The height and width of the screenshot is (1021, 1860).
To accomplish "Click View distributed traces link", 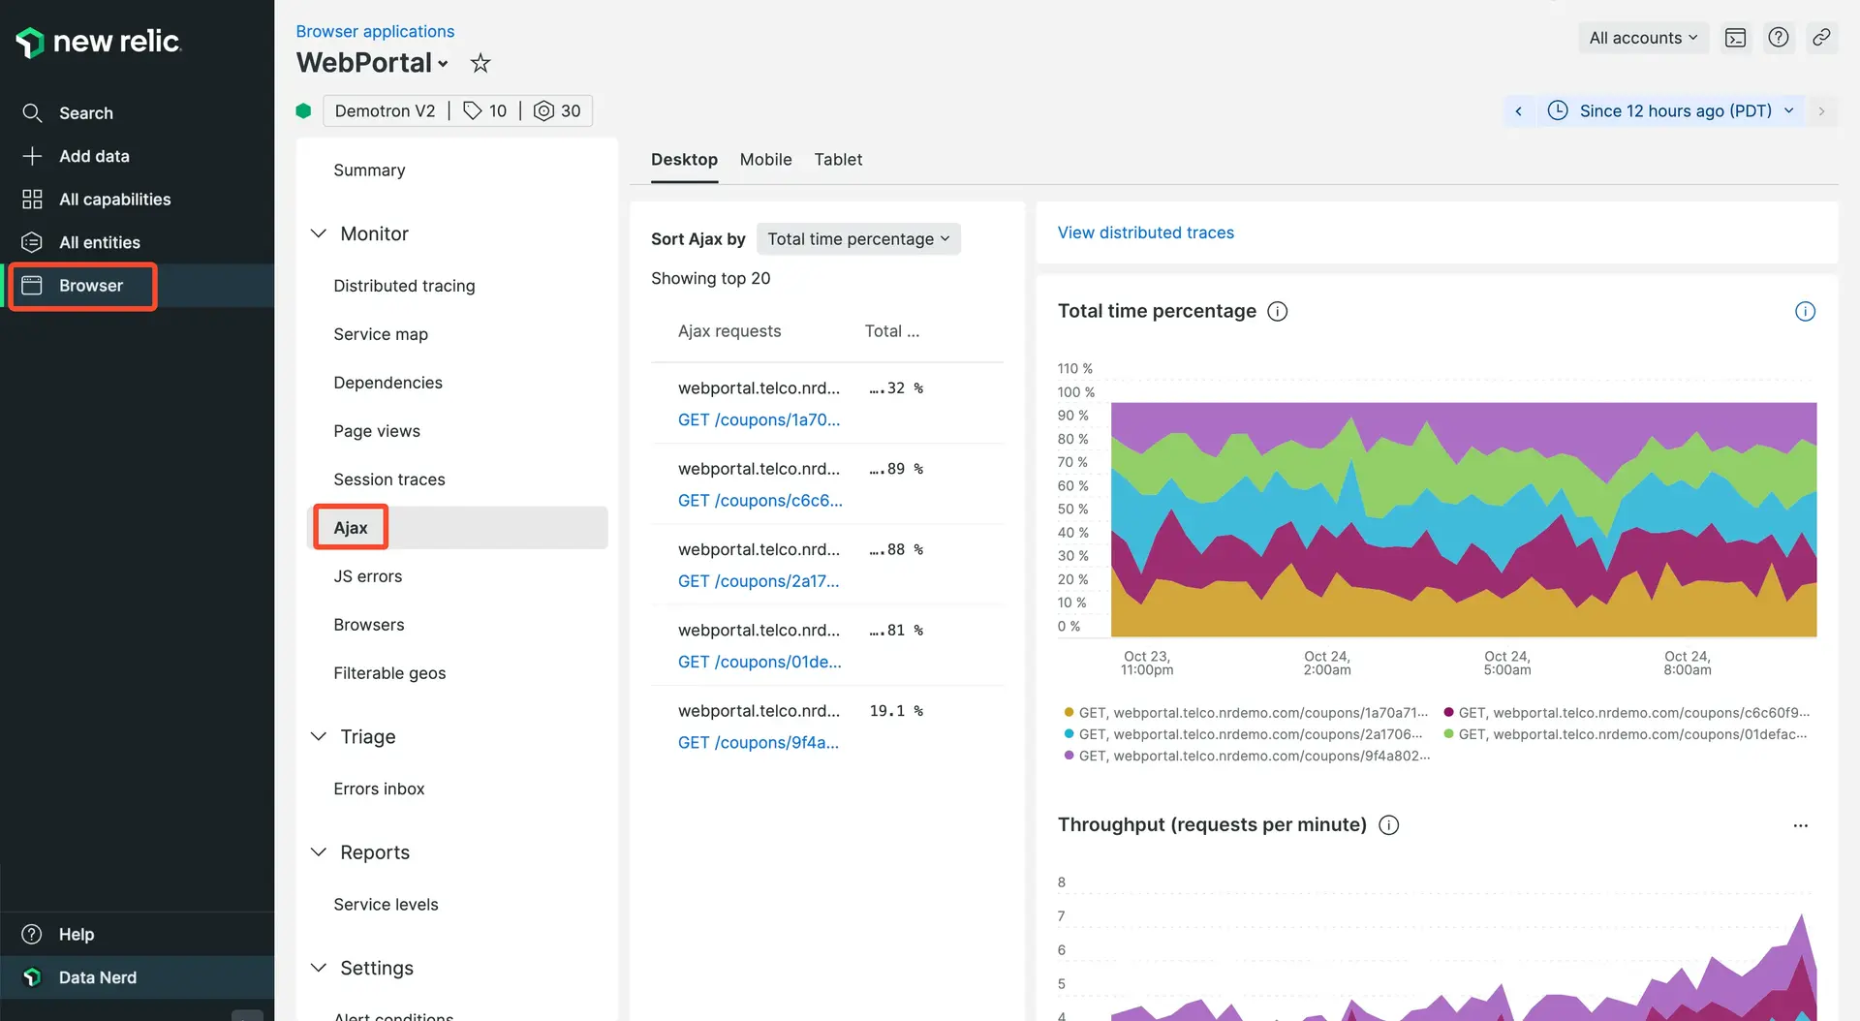I will [x=1145, y=232].
